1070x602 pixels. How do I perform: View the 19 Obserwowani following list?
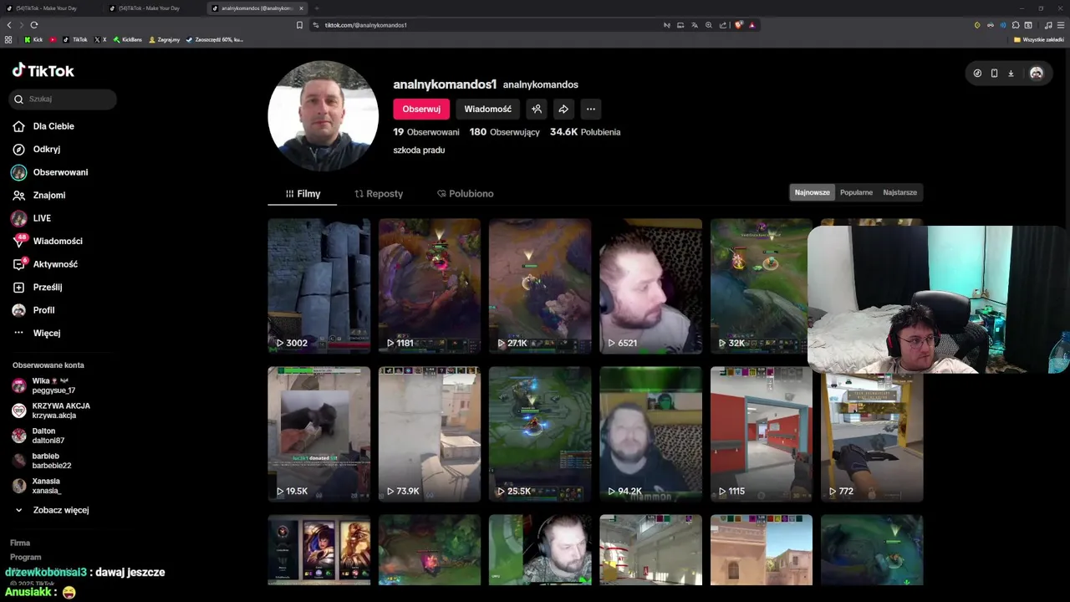[426, 132]
